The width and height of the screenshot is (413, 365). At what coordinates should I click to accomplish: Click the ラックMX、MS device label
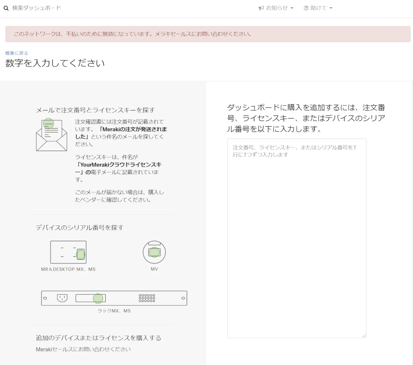coord(114,311)
